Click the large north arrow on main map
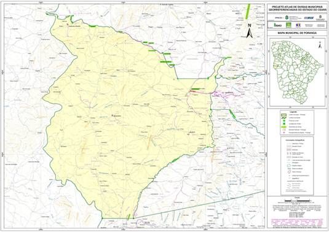 click(249, 31)
